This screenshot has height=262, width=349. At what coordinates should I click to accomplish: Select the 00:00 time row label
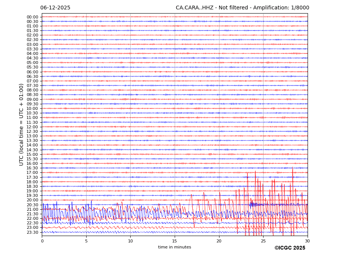pos(32,17)
